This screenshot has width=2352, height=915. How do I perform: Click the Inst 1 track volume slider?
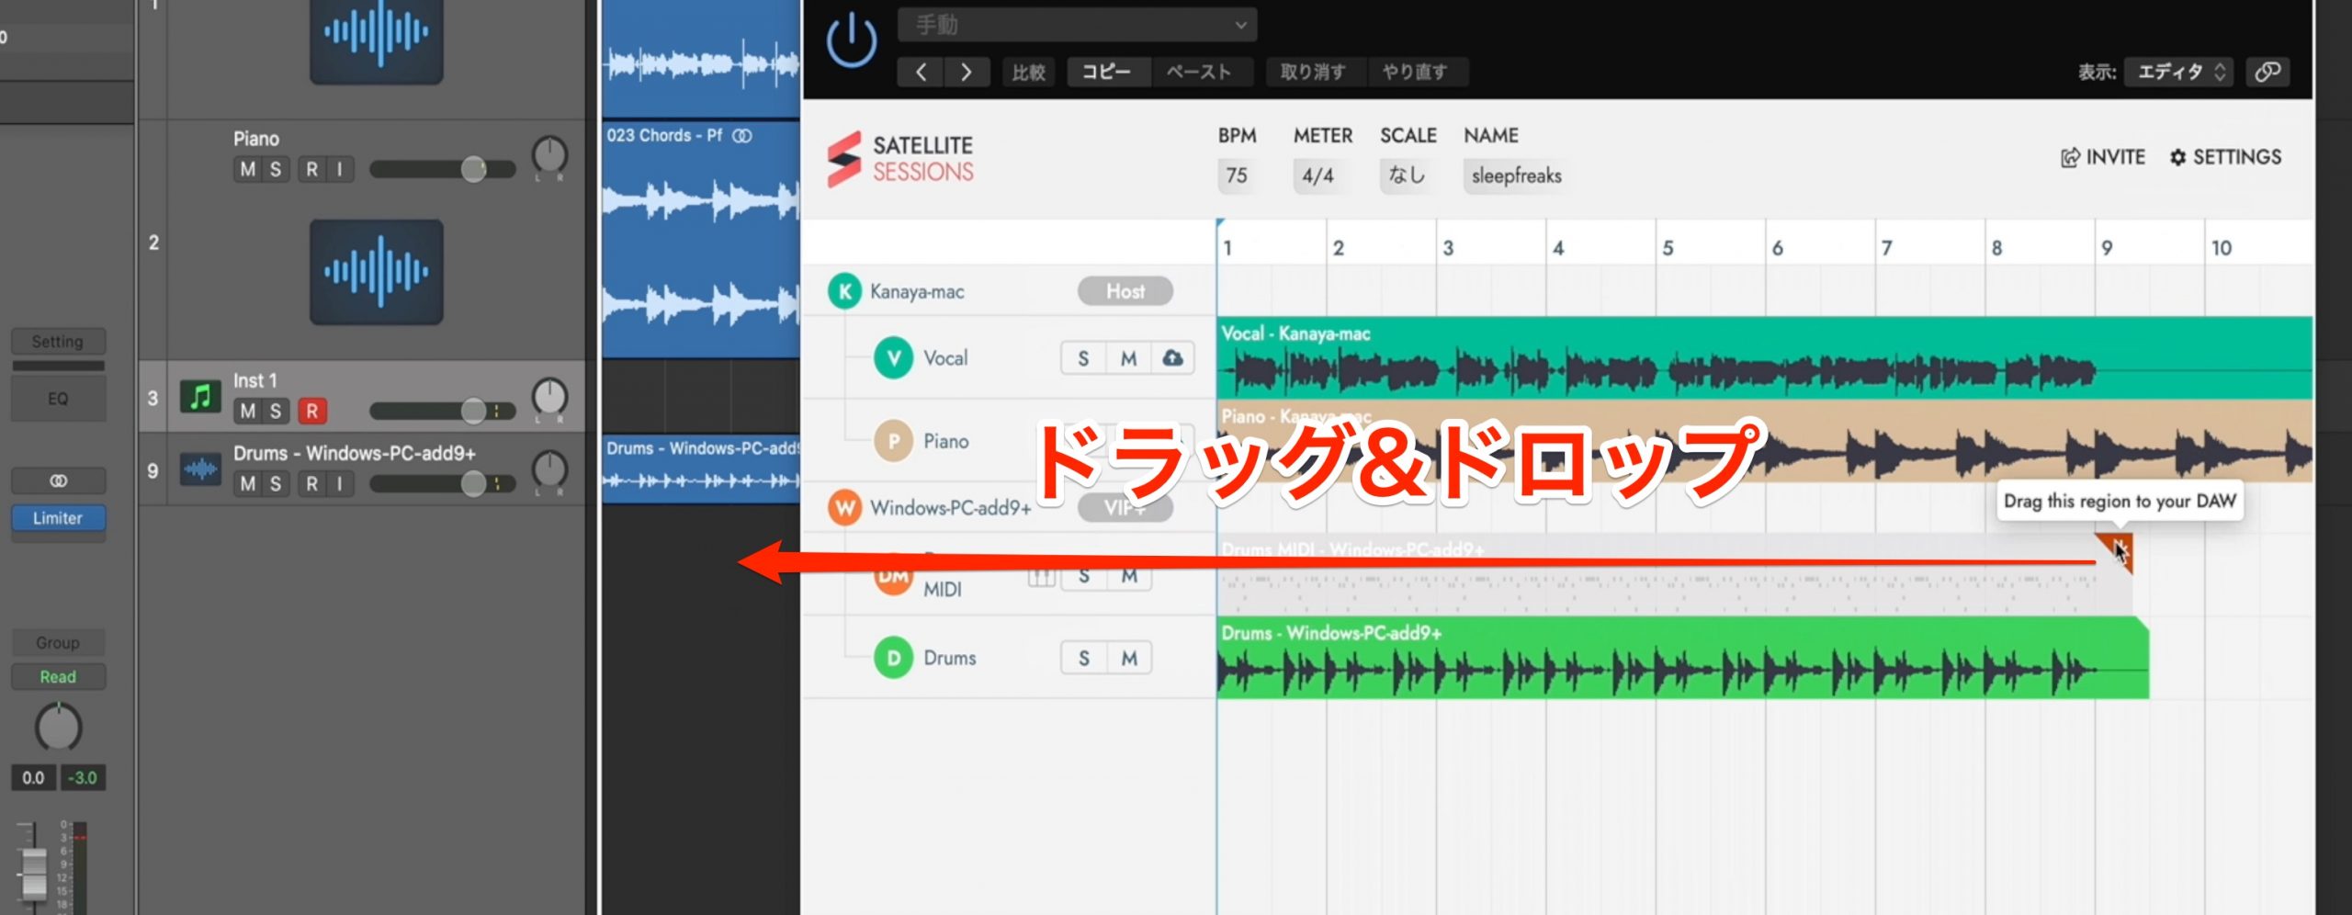coord(443,411)
